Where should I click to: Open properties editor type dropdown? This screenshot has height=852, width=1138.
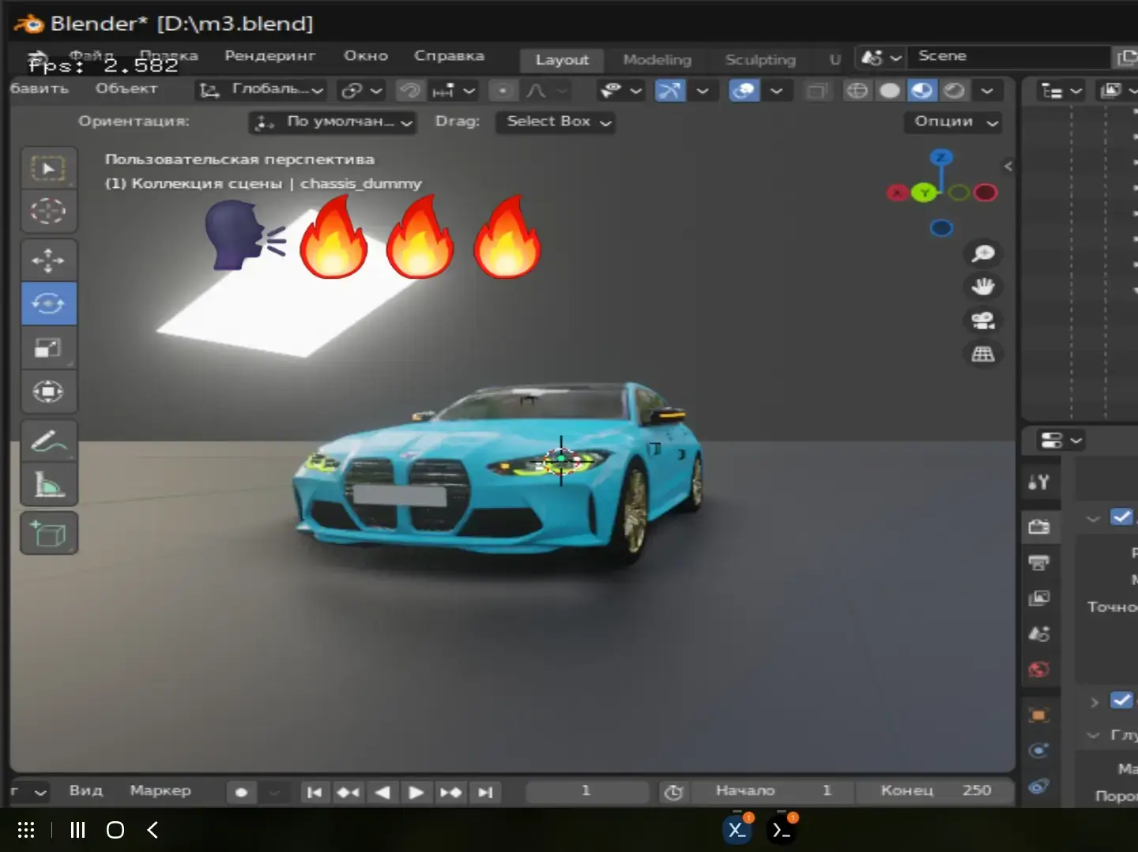click(1060, 440)
